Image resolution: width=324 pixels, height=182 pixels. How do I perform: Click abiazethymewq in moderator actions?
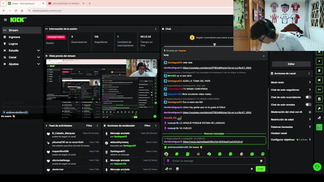pos(119,142)
